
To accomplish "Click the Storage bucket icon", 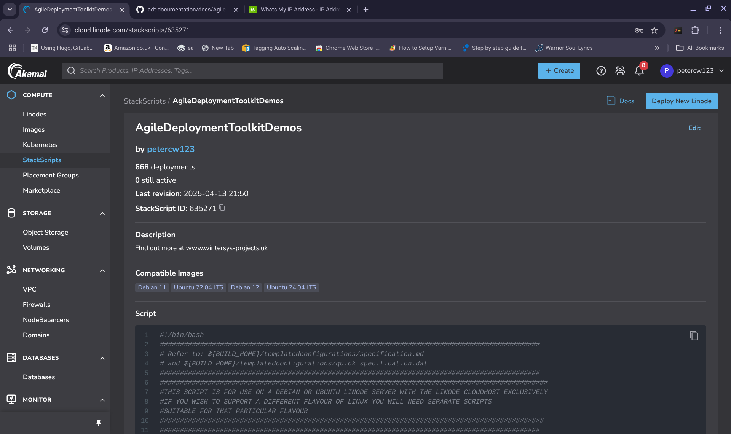I will pos(11,213).
